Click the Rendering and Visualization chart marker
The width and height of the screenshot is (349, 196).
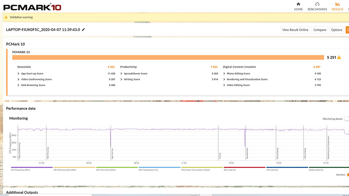[x=328, y=147]
